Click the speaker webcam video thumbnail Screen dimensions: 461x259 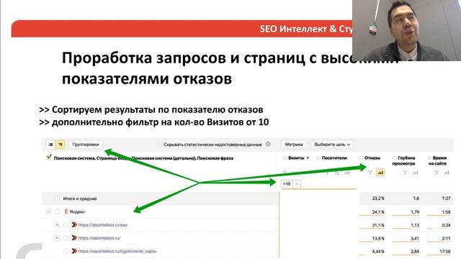[x=406, y=30]
